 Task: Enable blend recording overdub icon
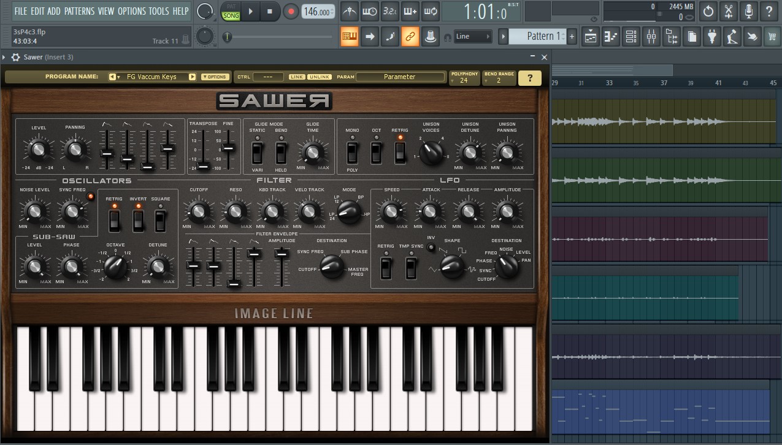pos(410,11)
